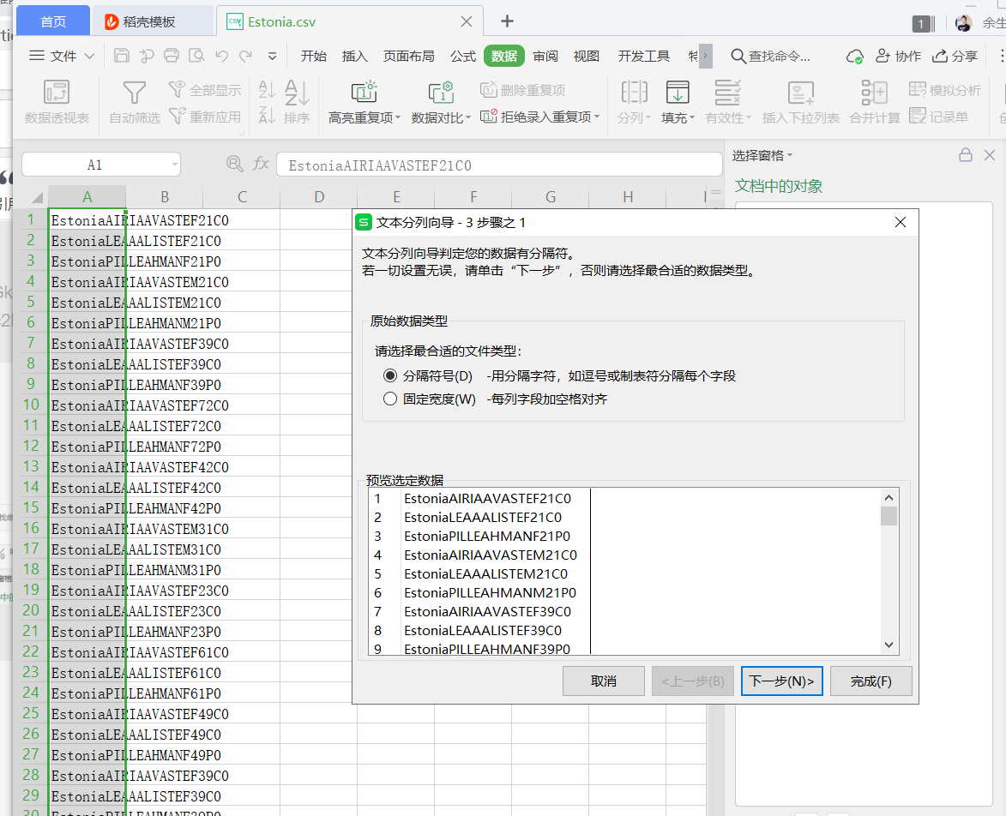Select row 10 header in spreadsheet
Screen dimensions: 1006x816
[x=31, y=405]
